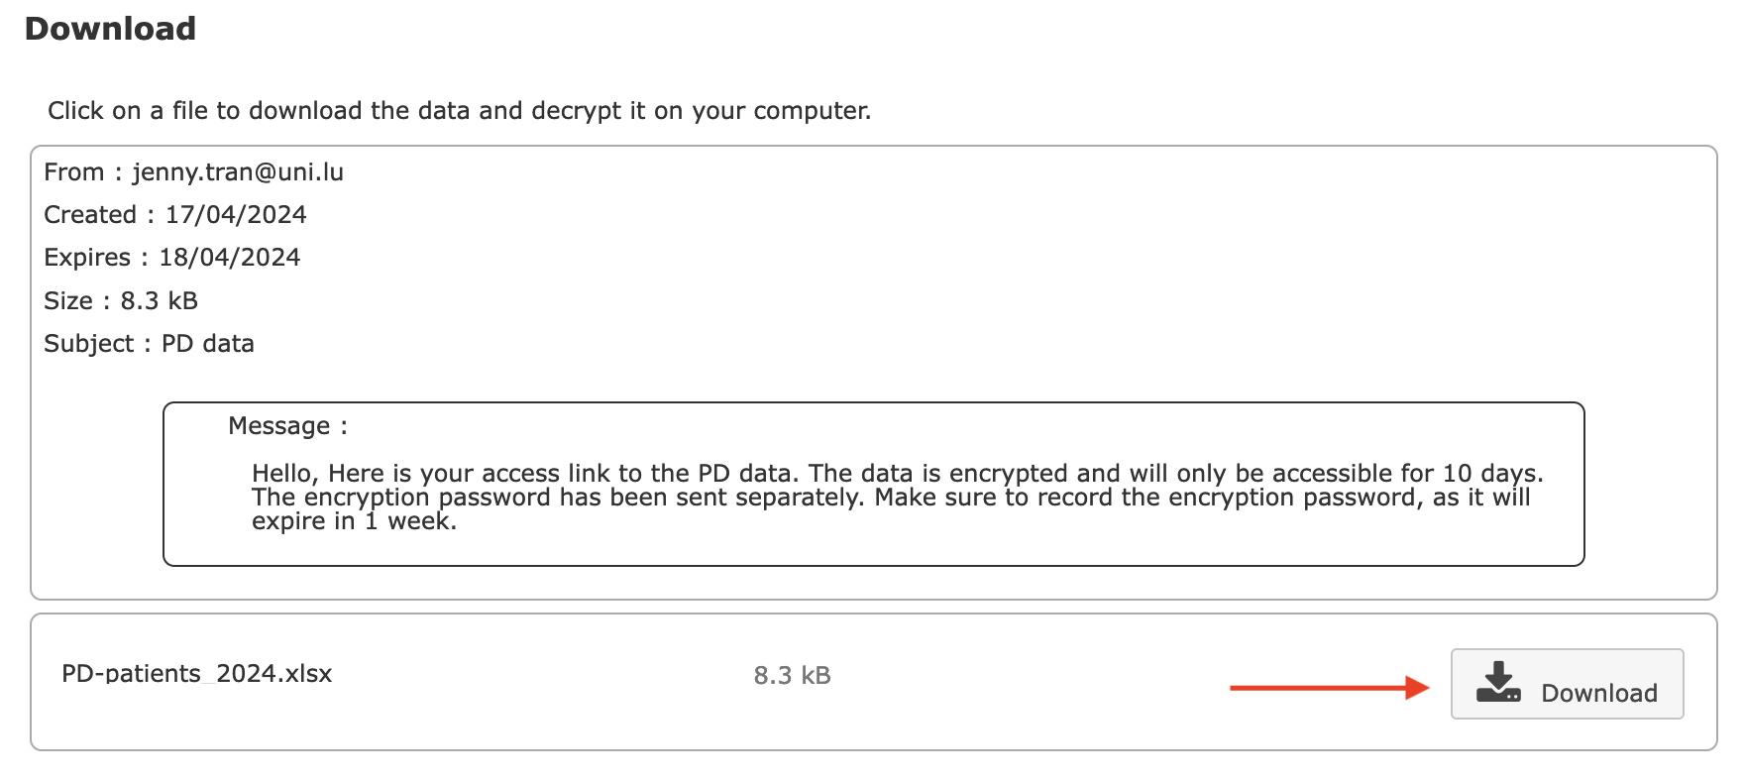1744x781 pixels.
Task: Click the red arrow pointing to Download
Action: pos(1329,688)
